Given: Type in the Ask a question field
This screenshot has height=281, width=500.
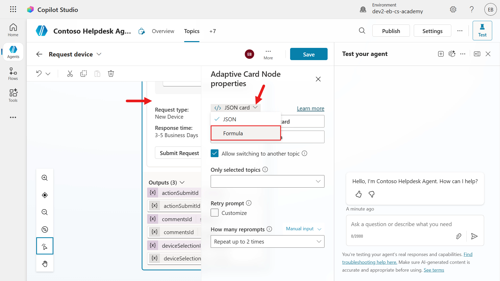Looking at the screenshot, I should tap(401, 224).
